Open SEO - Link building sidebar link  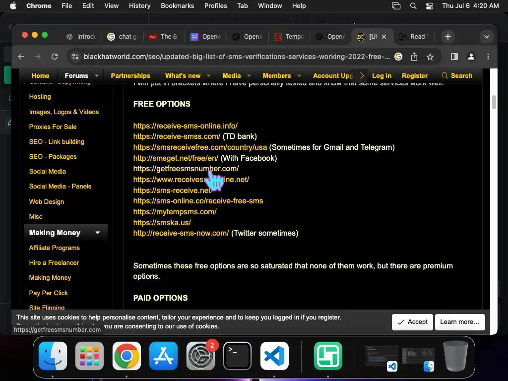point(57,141)
